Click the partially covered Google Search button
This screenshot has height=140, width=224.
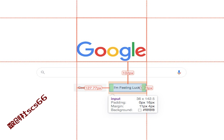(90, 88)
